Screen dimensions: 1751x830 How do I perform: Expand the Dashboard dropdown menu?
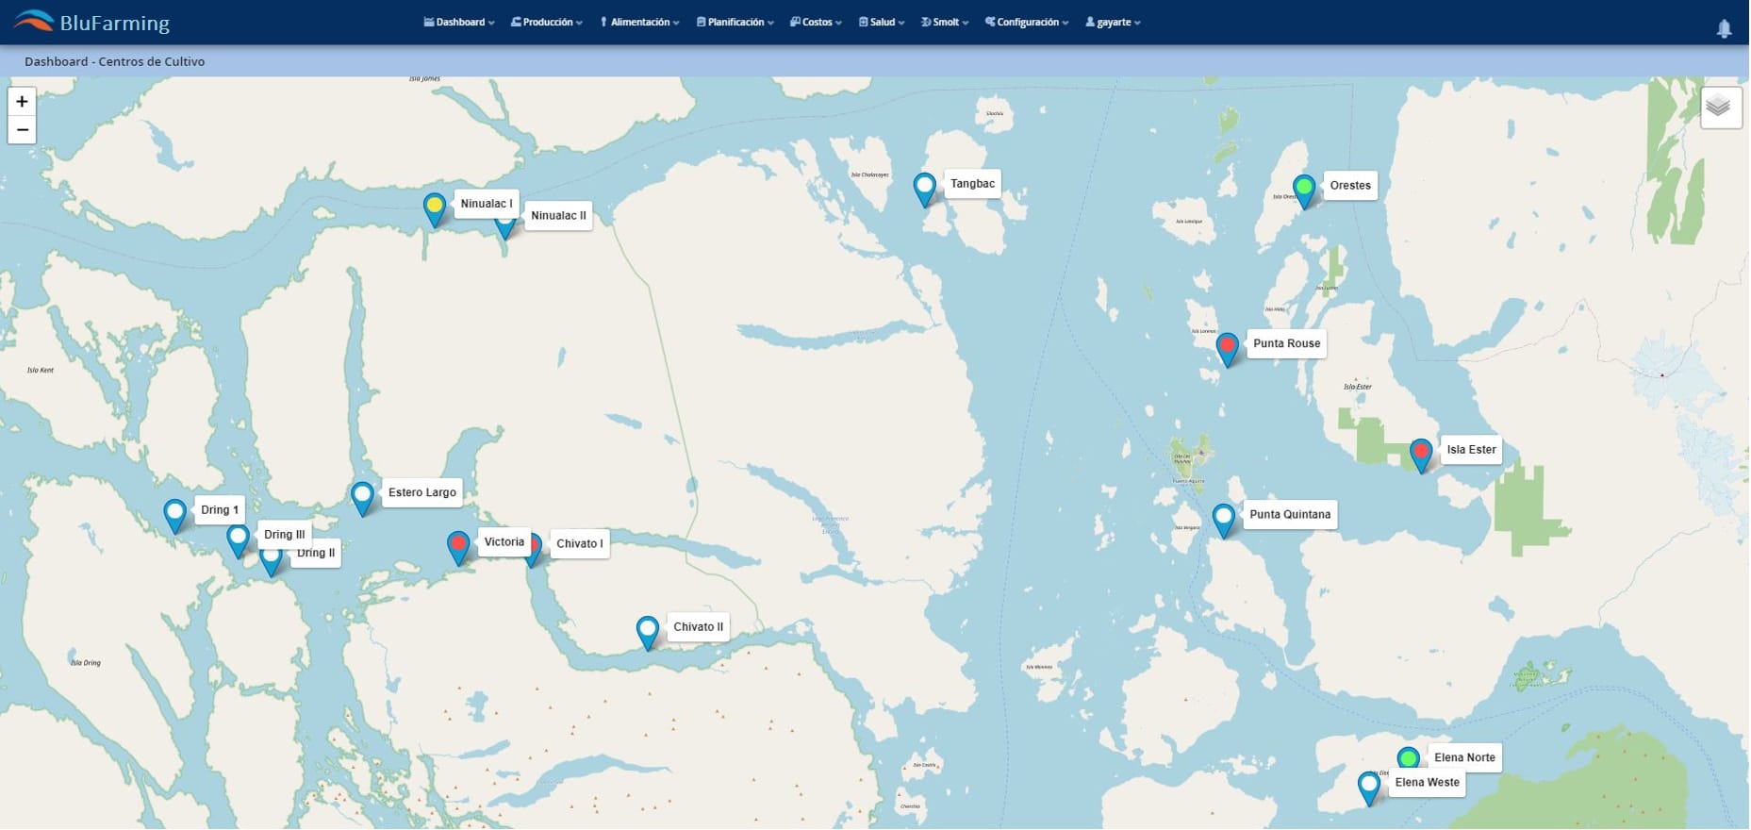[459, 22]
